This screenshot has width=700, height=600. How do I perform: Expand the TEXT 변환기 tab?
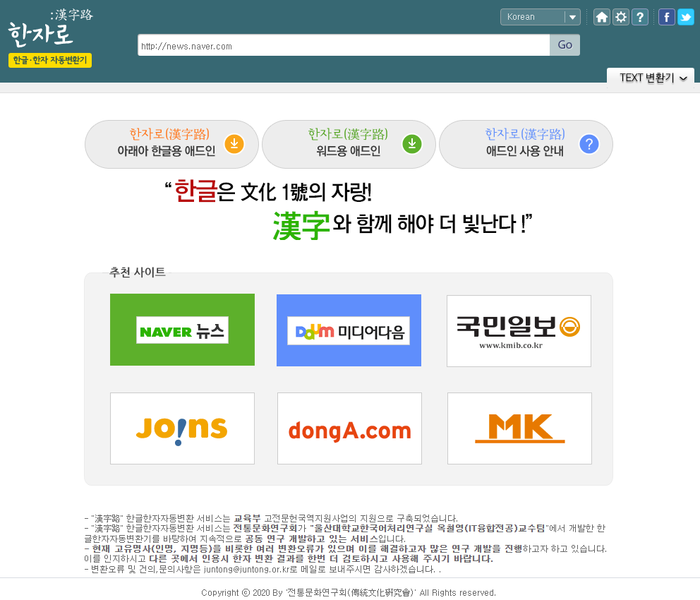651,78
